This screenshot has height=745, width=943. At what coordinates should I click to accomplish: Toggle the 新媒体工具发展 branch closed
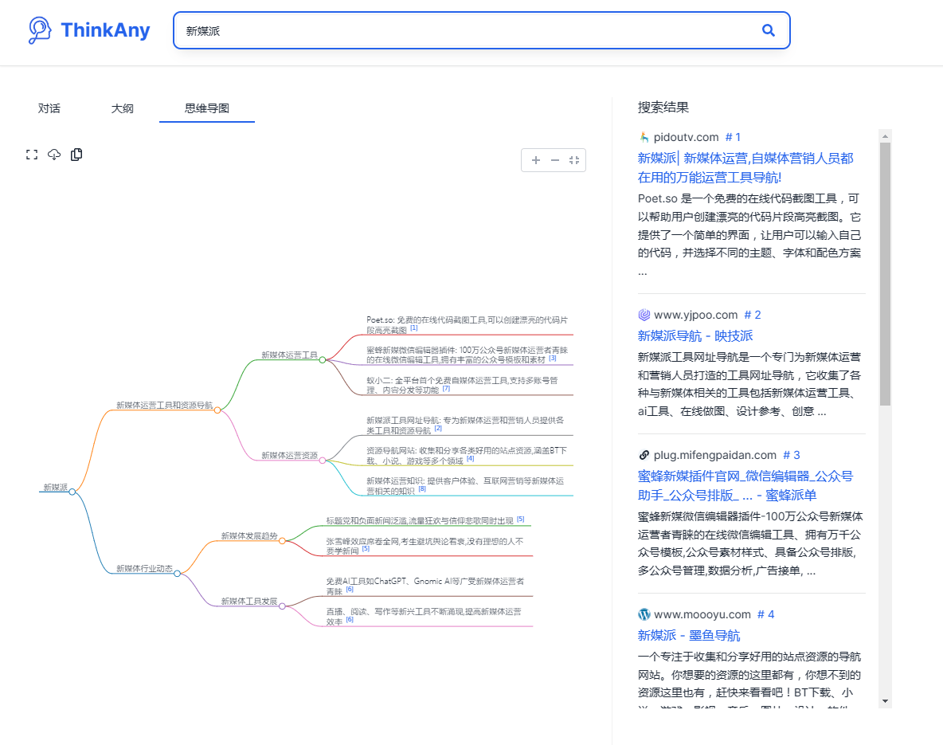point(282,606)
